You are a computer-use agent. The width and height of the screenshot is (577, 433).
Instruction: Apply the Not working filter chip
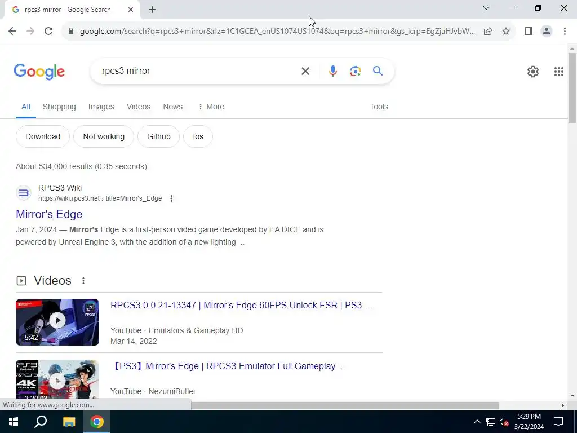tap(104, 136)
